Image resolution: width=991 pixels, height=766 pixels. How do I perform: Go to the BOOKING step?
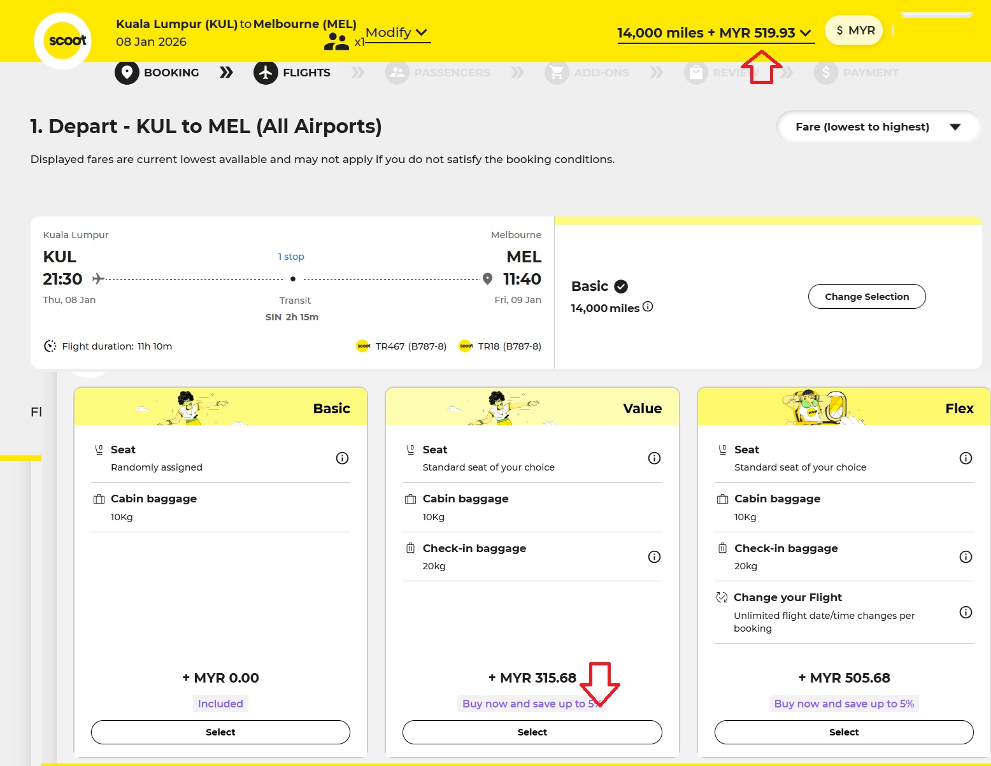pos(171,73)
